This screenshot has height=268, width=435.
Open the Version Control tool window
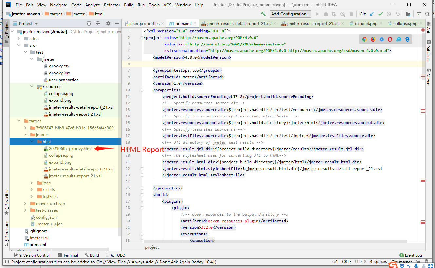(x=32, y=255)
